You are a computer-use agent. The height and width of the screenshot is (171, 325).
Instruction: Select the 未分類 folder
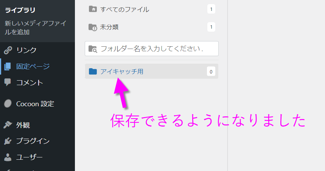click(151, 27)
